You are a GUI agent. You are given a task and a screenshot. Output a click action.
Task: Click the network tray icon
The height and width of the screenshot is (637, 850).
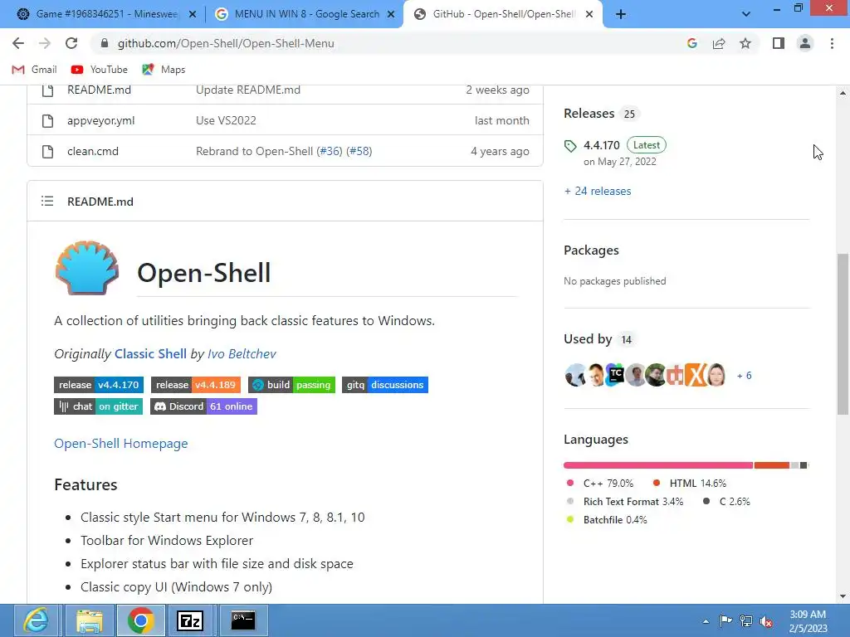(x=746, y=621)
